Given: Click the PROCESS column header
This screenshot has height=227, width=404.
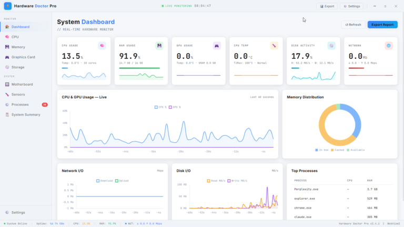Looking at the screenshot, I should 300,180.
